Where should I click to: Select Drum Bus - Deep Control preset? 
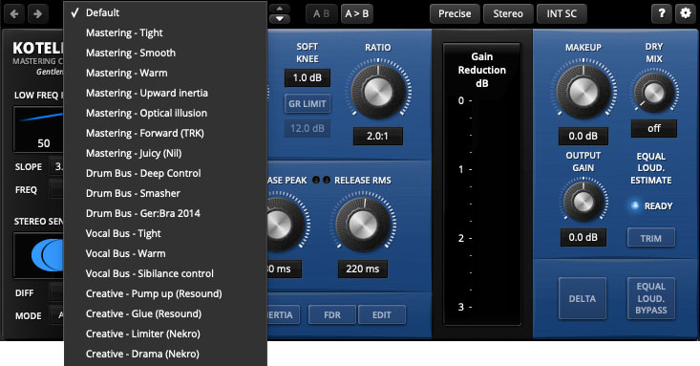point(165,173)
